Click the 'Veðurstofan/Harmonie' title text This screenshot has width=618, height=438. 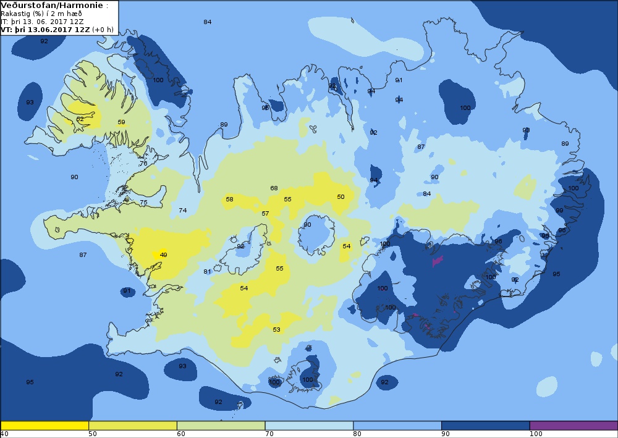[x=52, y=6]
